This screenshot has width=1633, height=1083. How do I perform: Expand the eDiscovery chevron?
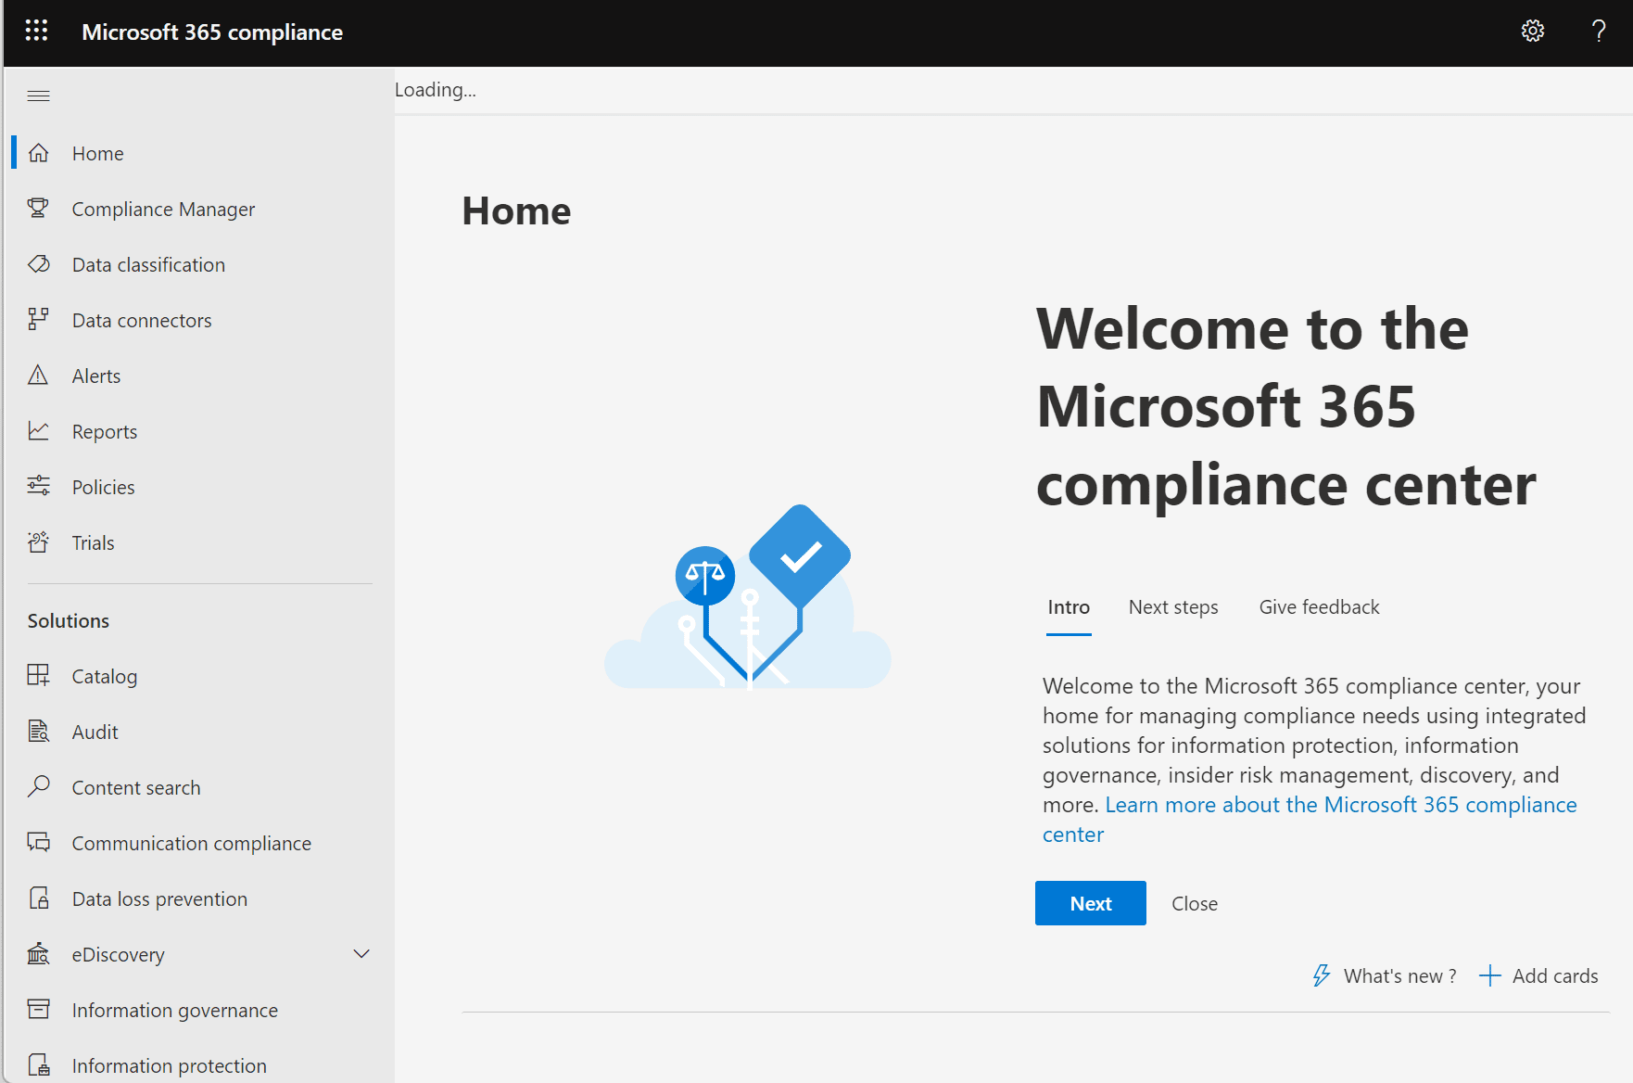(x=361, y=954)
